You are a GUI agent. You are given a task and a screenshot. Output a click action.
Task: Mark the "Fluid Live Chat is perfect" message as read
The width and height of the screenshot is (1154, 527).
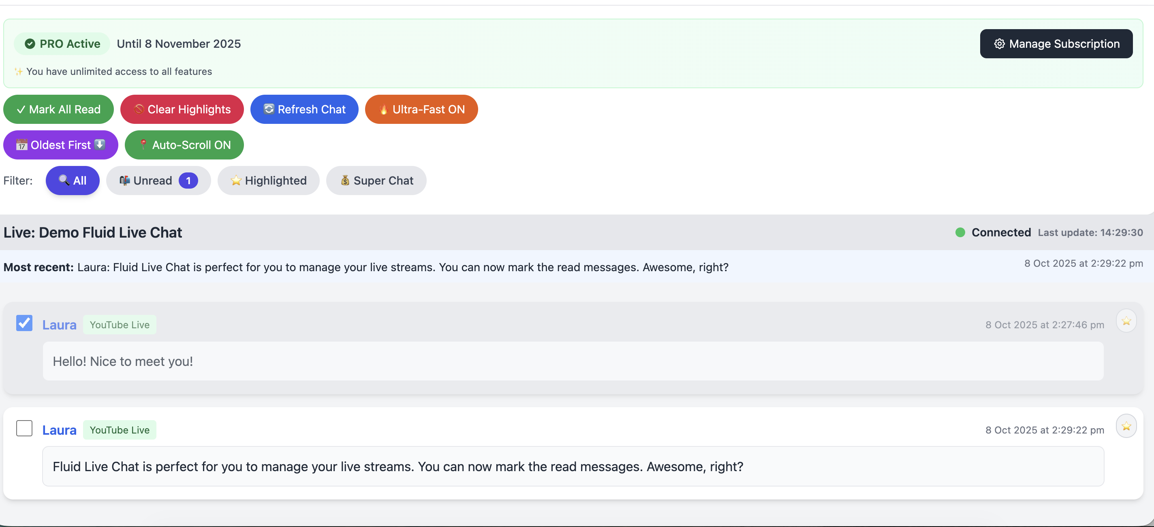[24, 428]
